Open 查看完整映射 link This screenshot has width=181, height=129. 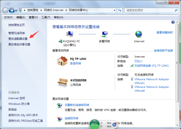tap(165, 32)
